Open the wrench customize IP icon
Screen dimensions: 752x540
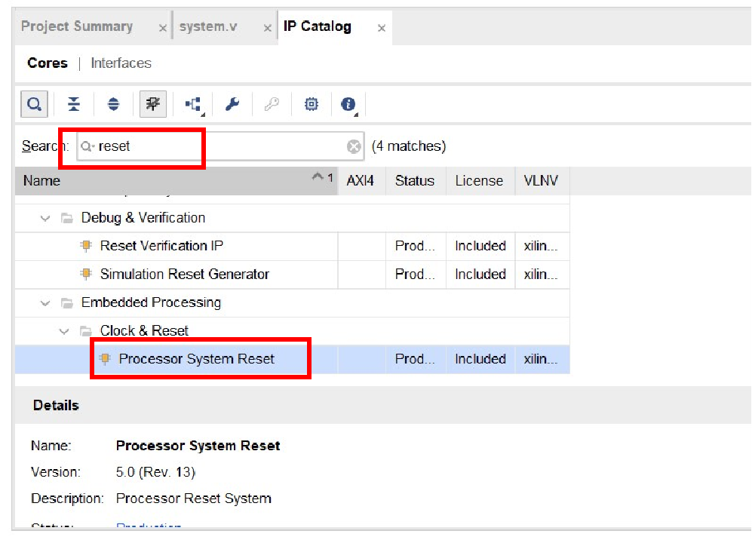pyautogui.click(x=232, y=104)
